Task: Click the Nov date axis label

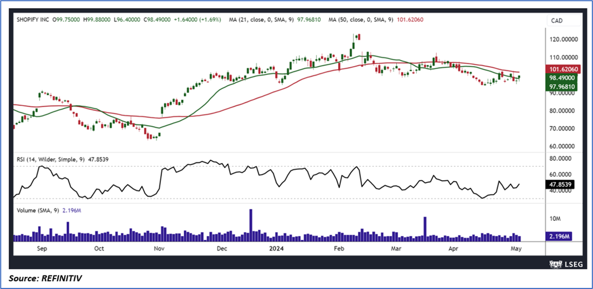Action: (159, 248)
